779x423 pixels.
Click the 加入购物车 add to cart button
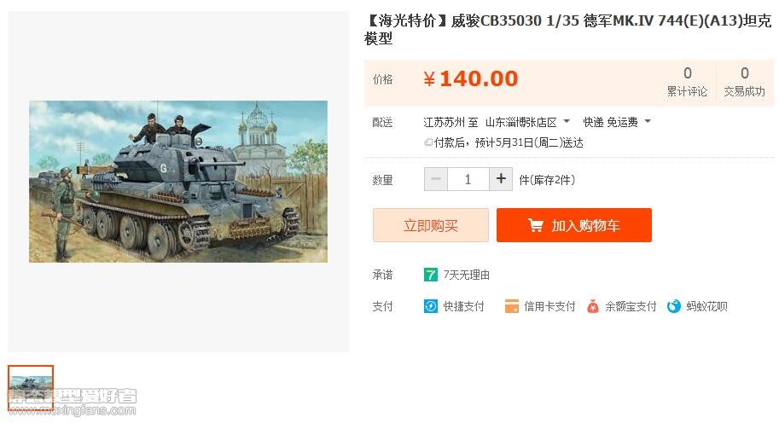point(574,225)
